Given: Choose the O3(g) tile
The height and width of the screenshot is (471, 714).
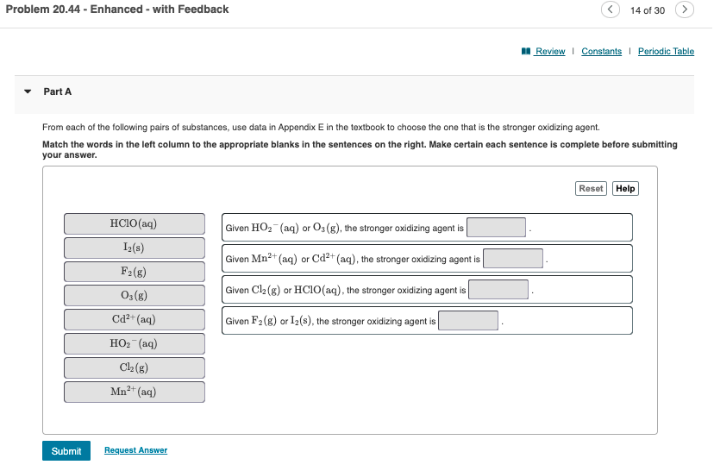Looking at the screenshot, I should coord(134,296).
